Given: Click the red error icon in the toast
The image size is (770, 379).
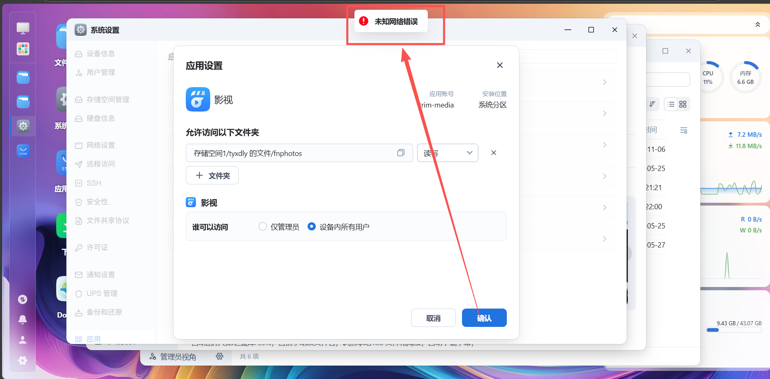Looking at the screenshot, I should 363,21.
